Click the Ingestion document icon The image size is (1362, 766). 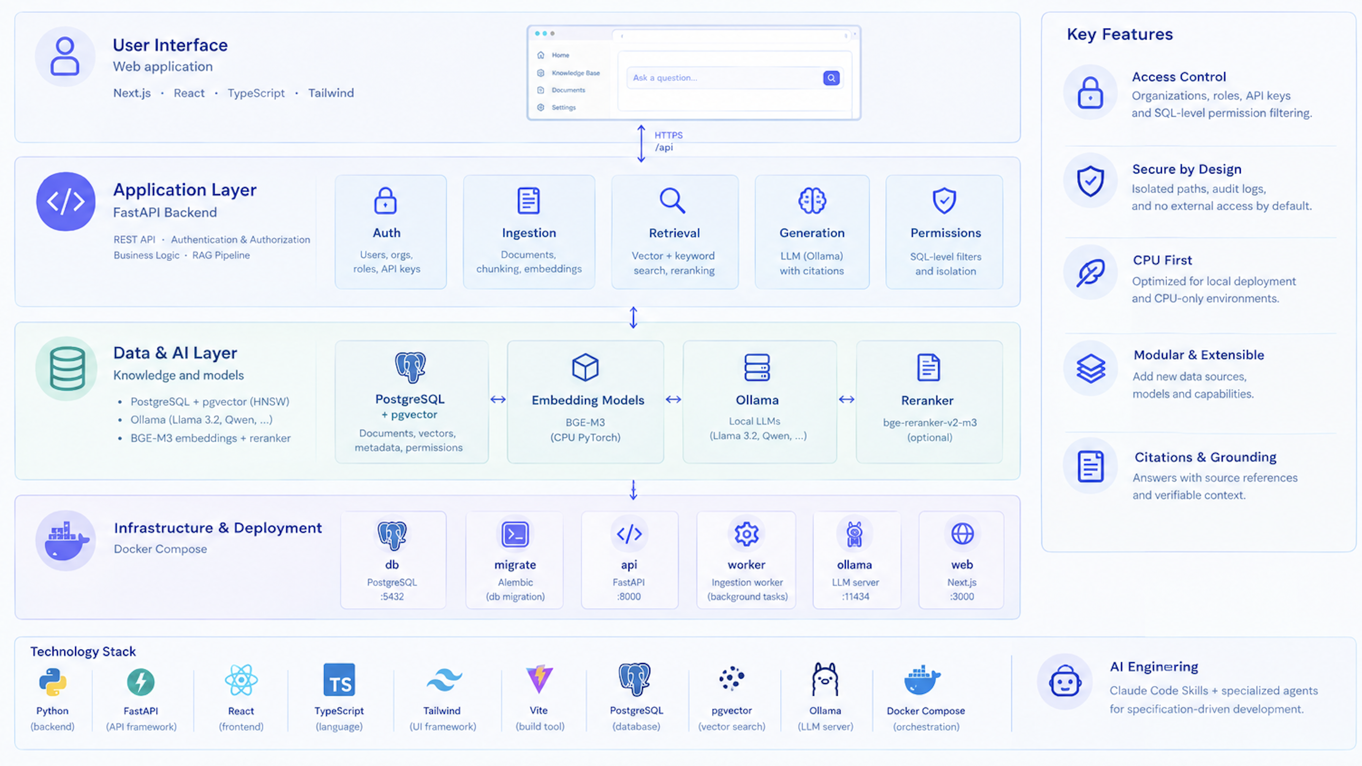pyautogui.click(x=529, y=201)
